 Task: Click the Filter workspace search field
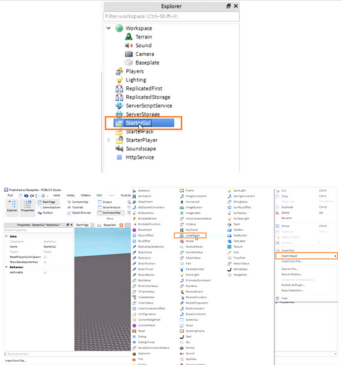pyautogui.click(x=172, y=16)
